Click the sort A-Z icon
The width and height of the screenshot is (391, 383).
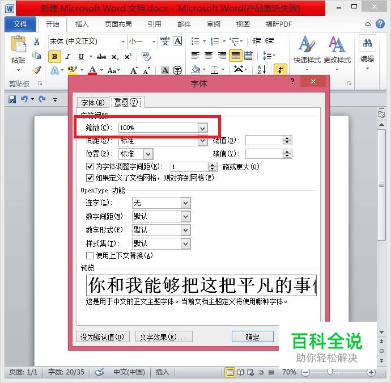click(261, 70)
